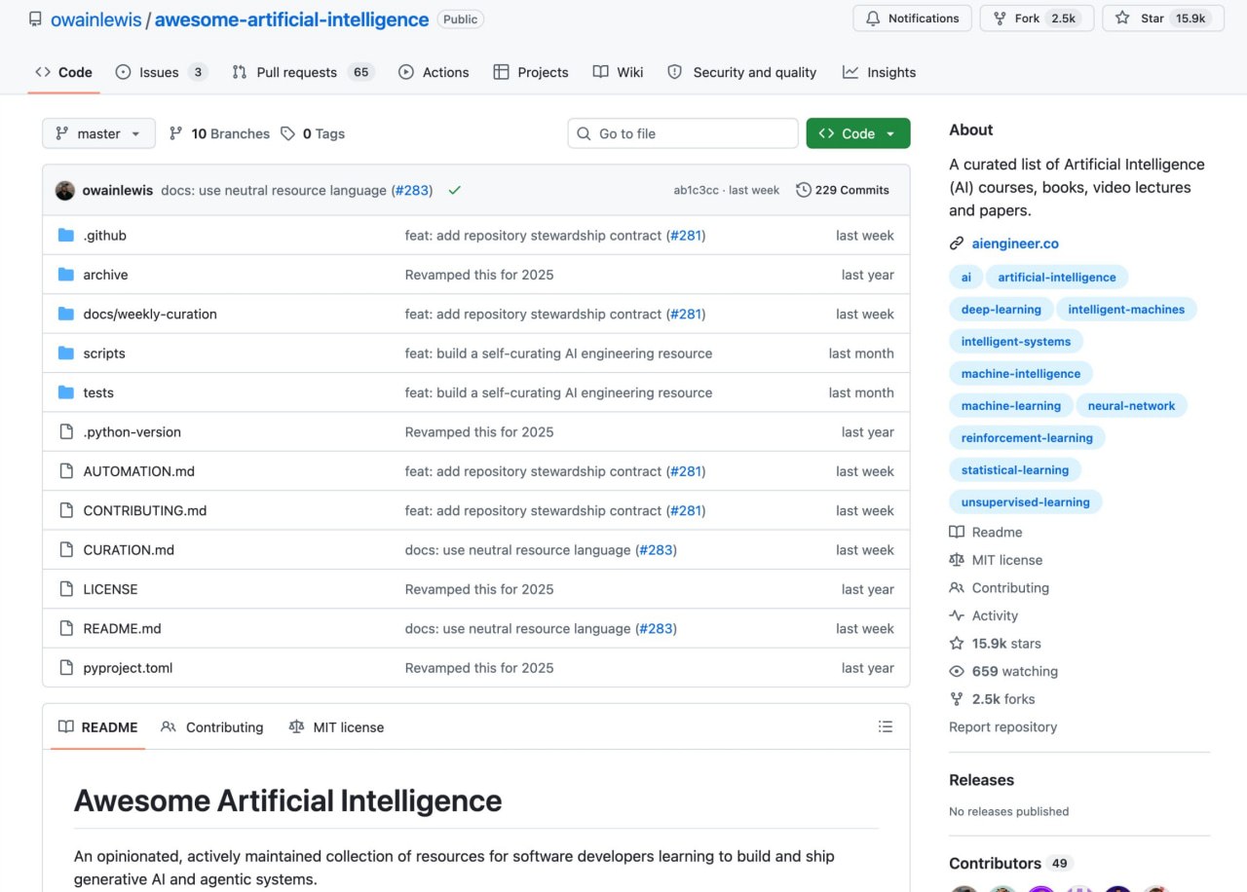Select the unsupervised-learning topic tag
Screen dimensions: 1247x892
click(1025, 502)
